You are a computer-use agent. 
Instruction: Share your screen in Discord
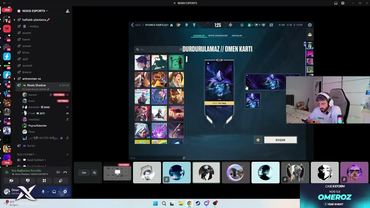point(28,181)
